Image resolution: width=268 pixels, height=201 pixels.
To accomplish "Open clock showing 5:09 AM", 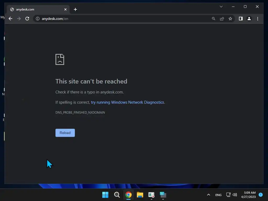I will pos(248,195).
